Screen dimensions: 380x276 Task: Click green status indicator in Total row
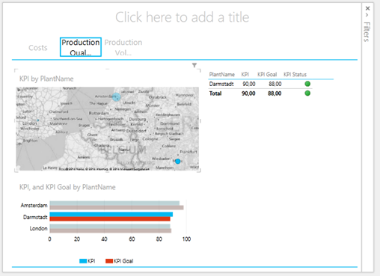coord(307,93)
